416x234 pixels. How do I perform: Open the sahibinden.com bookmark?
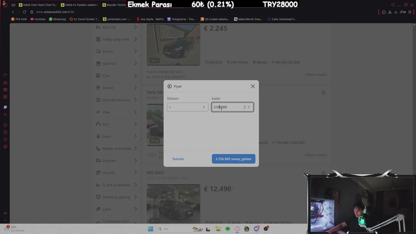(117, 19)
